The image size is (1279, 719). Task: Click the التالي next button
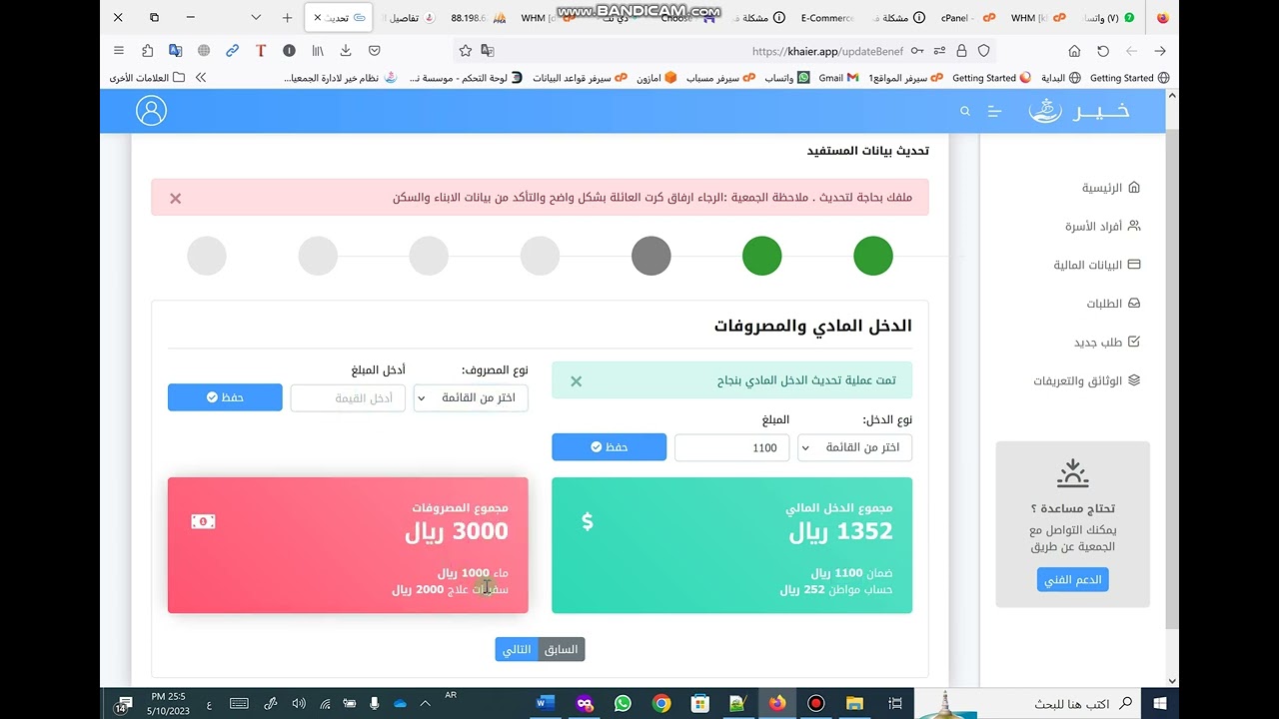click(517, 649)
